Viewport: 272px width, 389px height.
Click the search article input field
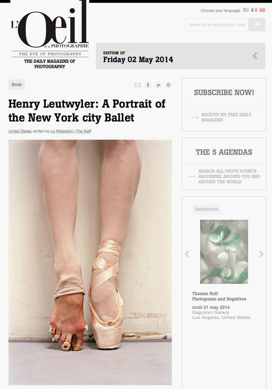[x=217, y=25]
